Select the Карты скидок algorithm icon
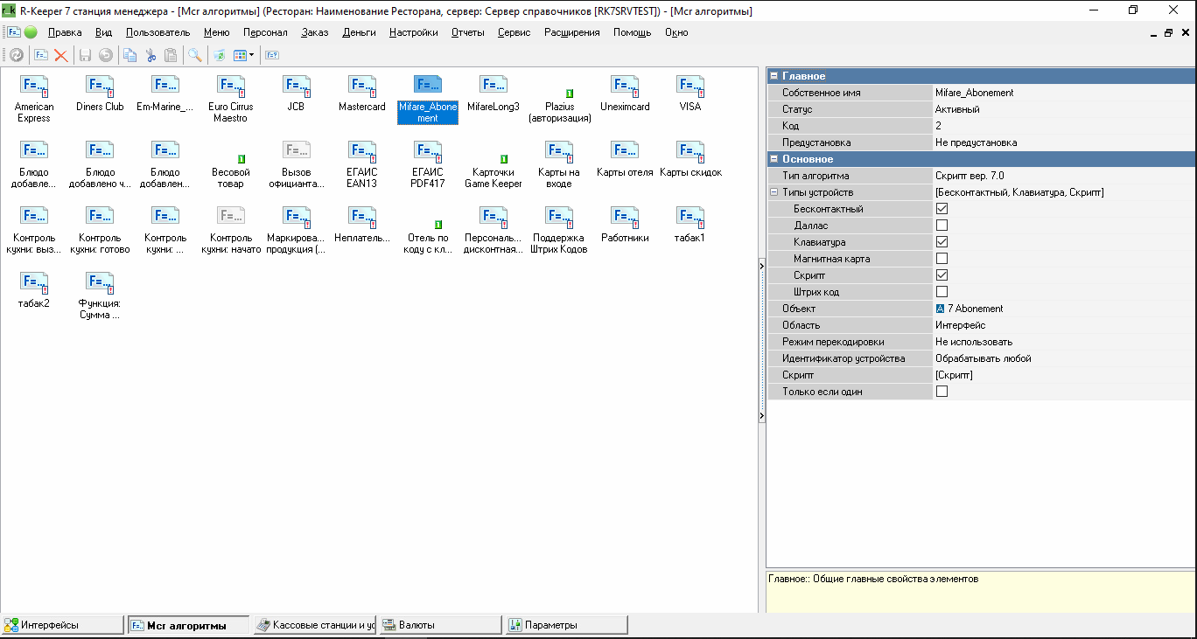Viewport: 1197px width, 639px height. point(690,151)
